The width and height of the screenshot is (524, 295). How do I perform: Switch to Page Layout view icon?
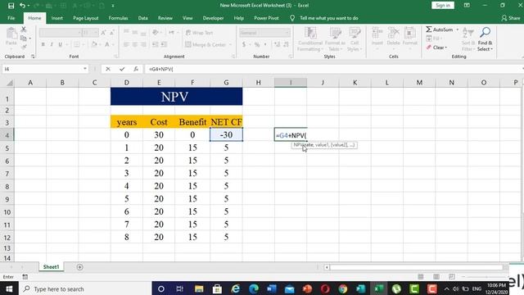(436, 277)
